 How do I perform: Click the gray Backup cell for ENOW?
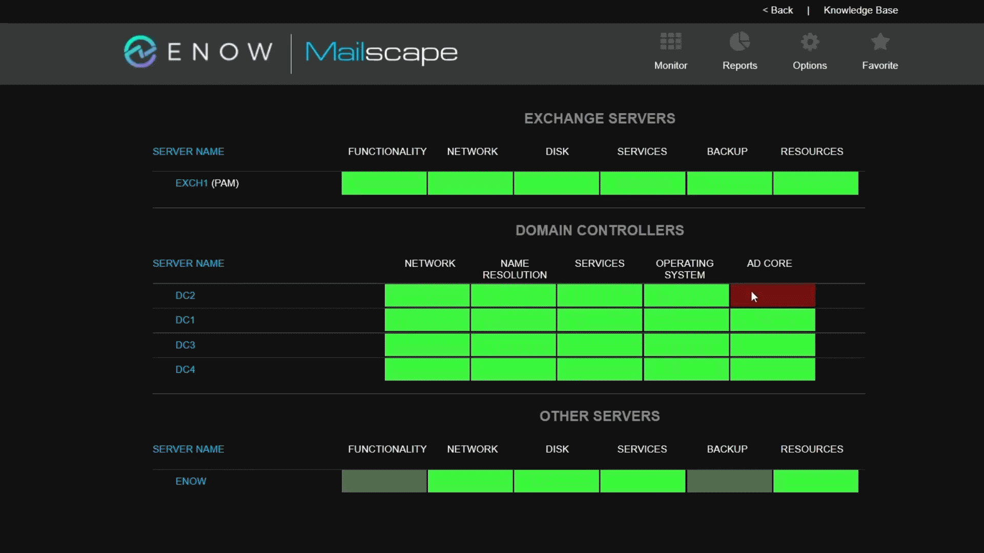[729, 481]
